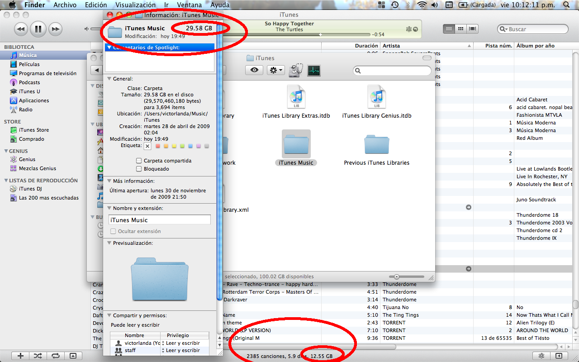The image size is (579, 362).
Task: Select the Previous iTunes Libraries folder
Action: tap(377, 150)
